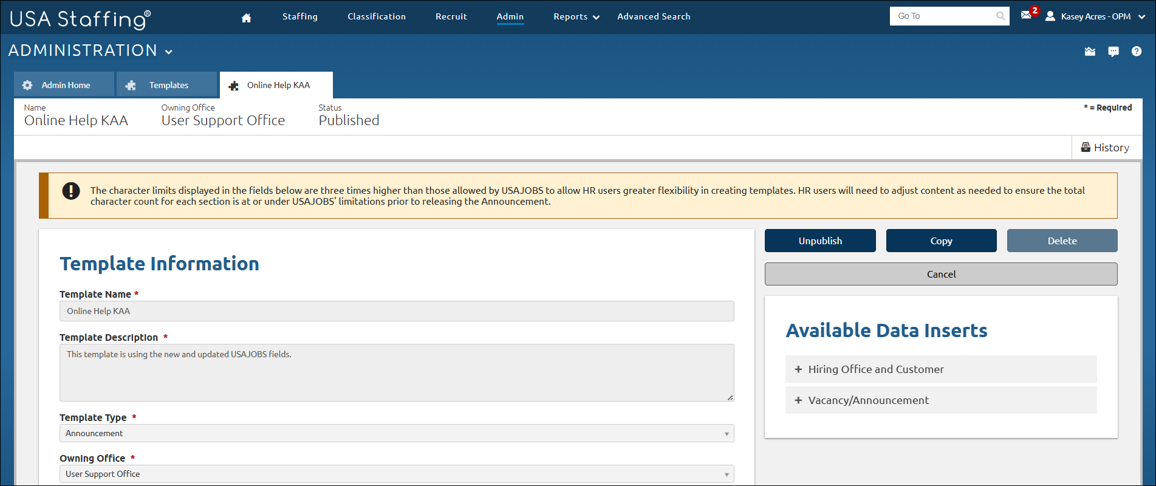Click puzzle icon on Online Help KAA tab
This screenshot has width=1156, height=486.
tap(233, 86)
